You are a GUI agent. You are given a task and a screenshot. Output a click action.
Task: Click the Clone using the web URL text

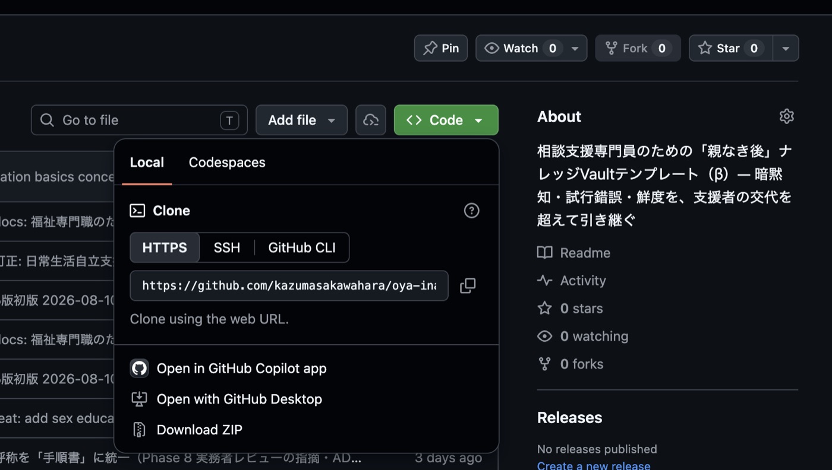[209, 319]
